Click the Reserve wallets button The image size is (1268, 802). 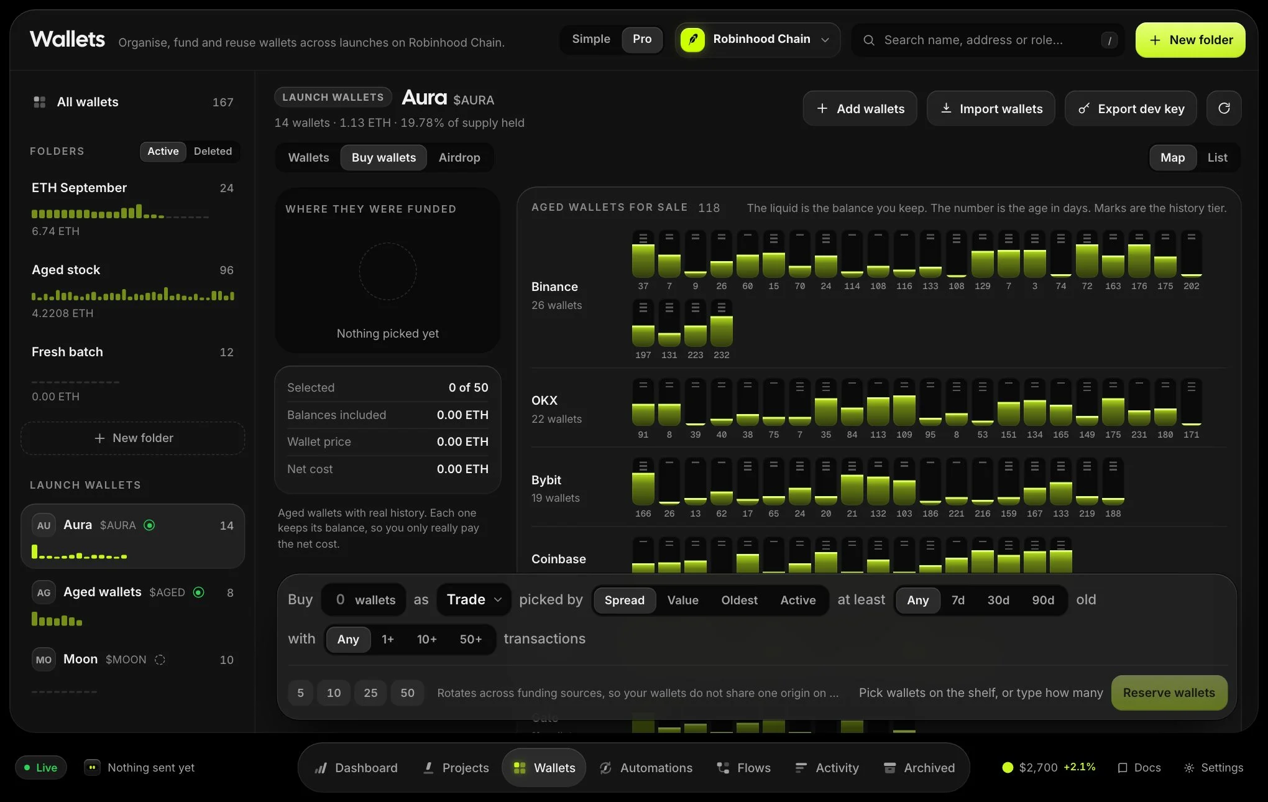tap(1169, 693)
